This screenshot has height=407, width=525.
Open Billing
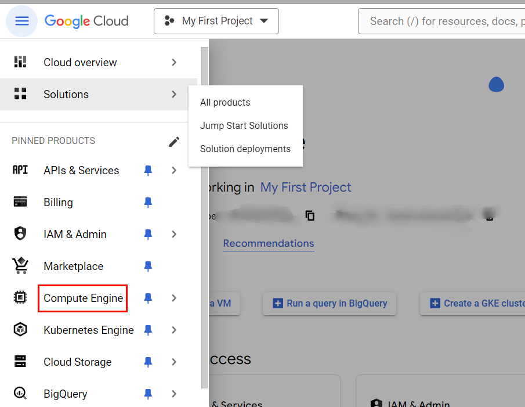pyautogui.click(x=58, y=202)
